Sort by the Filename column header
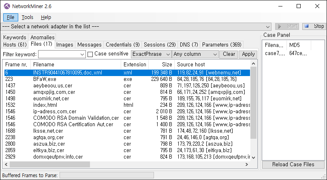Screen dimensions: 327x180 click(76, 64)
